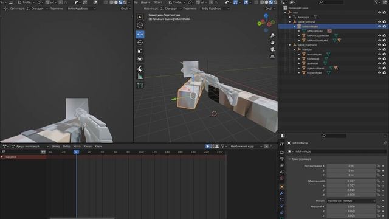Select the Add Cube tool
Screen dimensions: 389x219
click(140, 85)
